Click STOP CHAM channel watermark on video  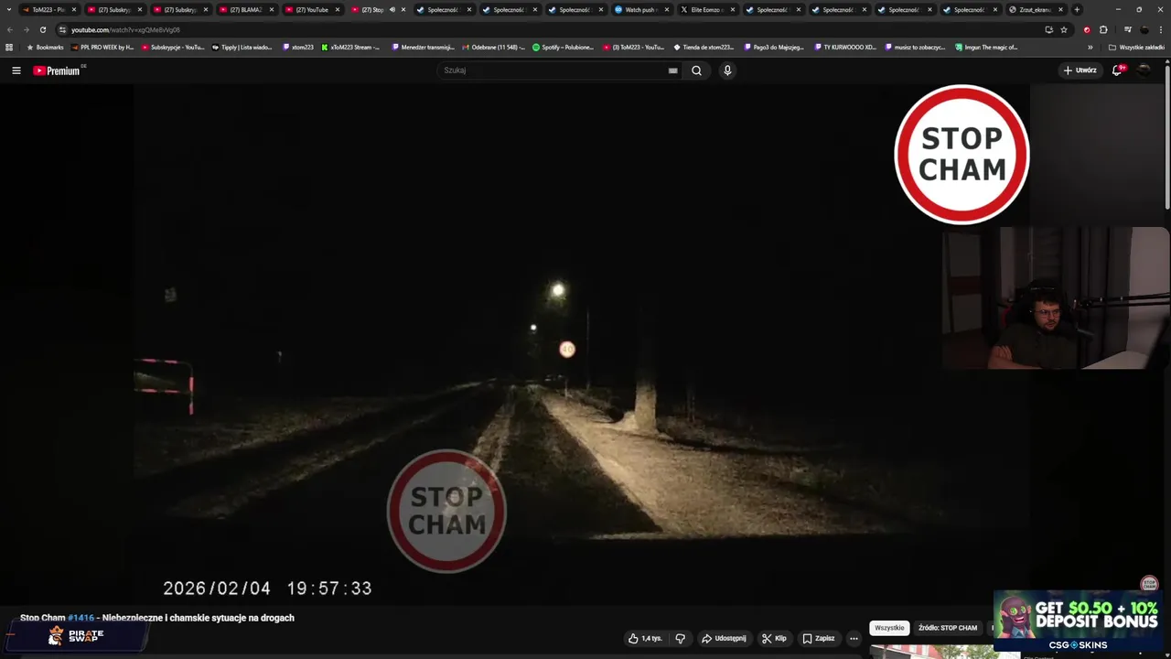(x=1149, y=584)
